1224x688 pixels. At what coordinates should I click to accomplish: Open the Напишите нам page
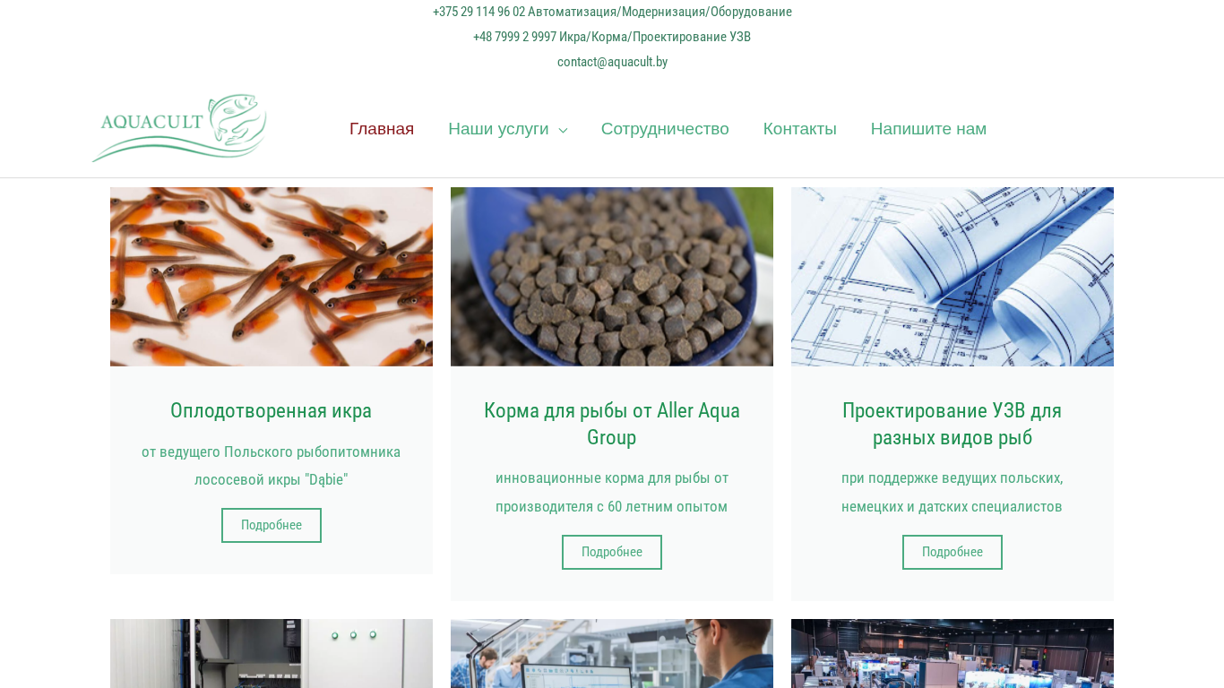[928, 129]
